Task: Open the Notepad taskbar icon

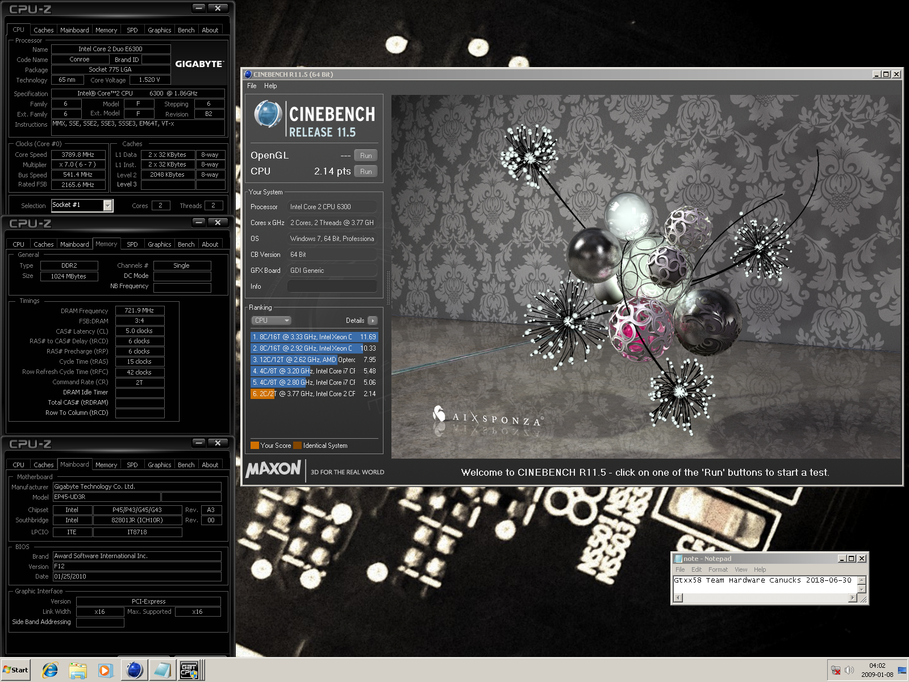Action: coord(162,670)
